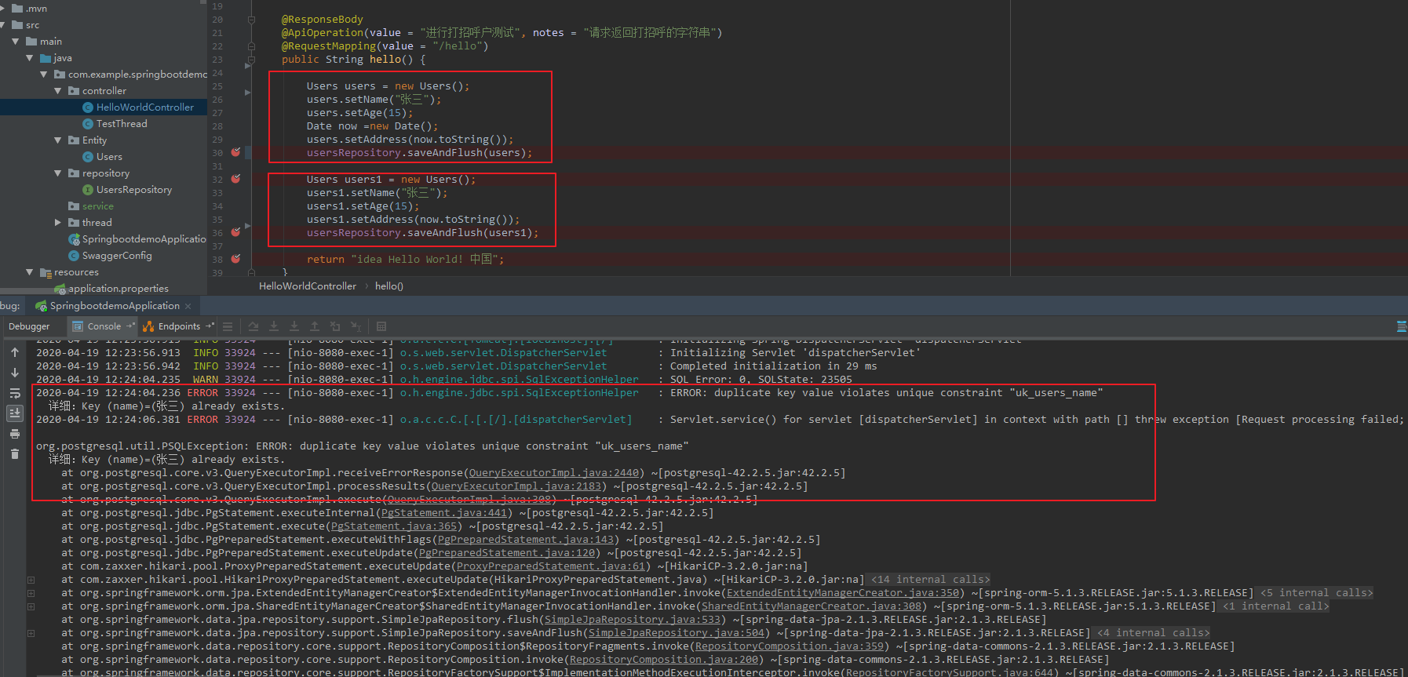Clear console with the trash icon
The height and width of the screenshot is (677, 1408).
(15, 453)
